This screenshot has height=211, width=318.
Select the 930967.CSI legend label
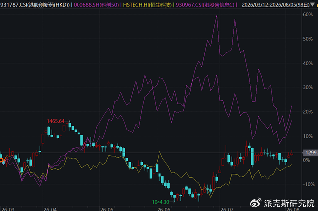(x=205, y=5)
